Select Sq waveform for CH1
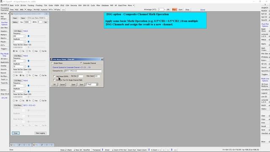This screenshot has height=152, width=270. [x=21, y=51]
